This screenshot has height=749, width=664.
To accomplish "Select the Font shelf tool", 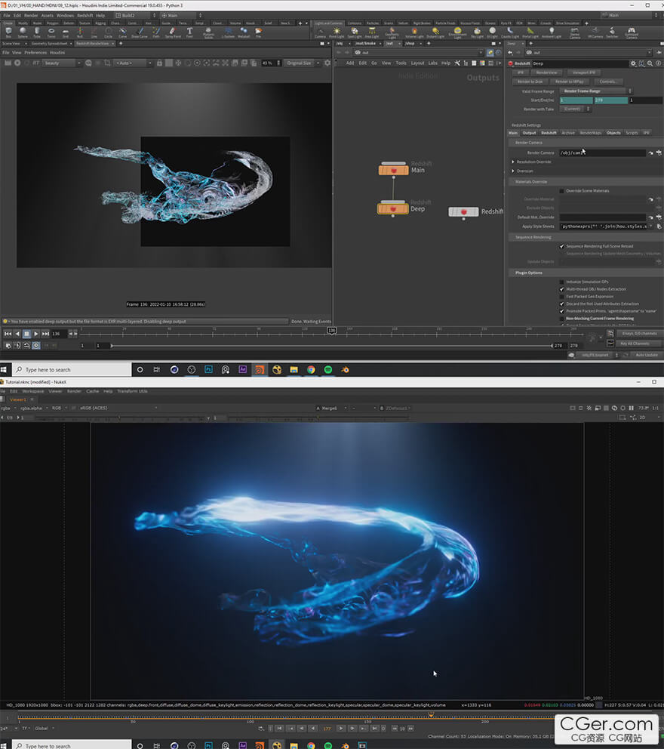I will [x=189, y=32].
